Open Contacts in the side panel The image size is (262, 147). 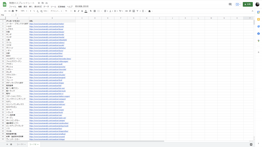[258, 34]
